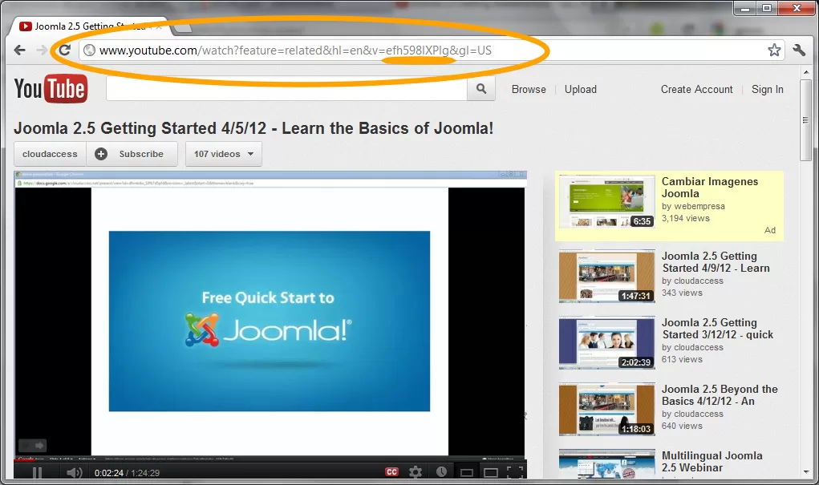Screen dimensions: 819x485
Task: Click the Free Quick Start video frame
Action: click(269, 321)
